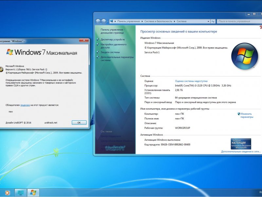Click the Центр поддержки sidebar link
This screenshot has height=197, width=262.
pos(110,136)
